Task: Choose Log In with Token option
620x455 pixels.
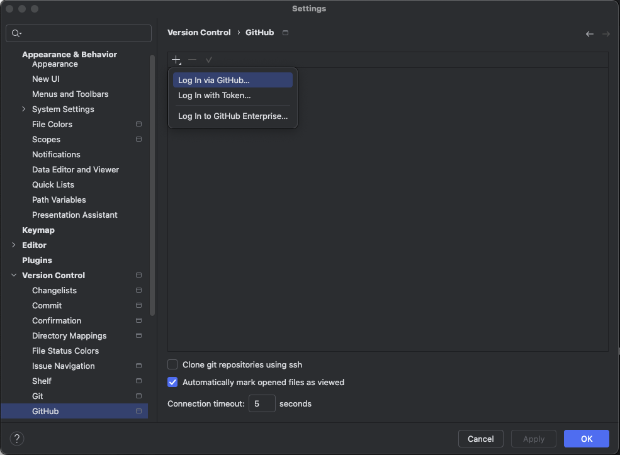Action: pos(215,96)
